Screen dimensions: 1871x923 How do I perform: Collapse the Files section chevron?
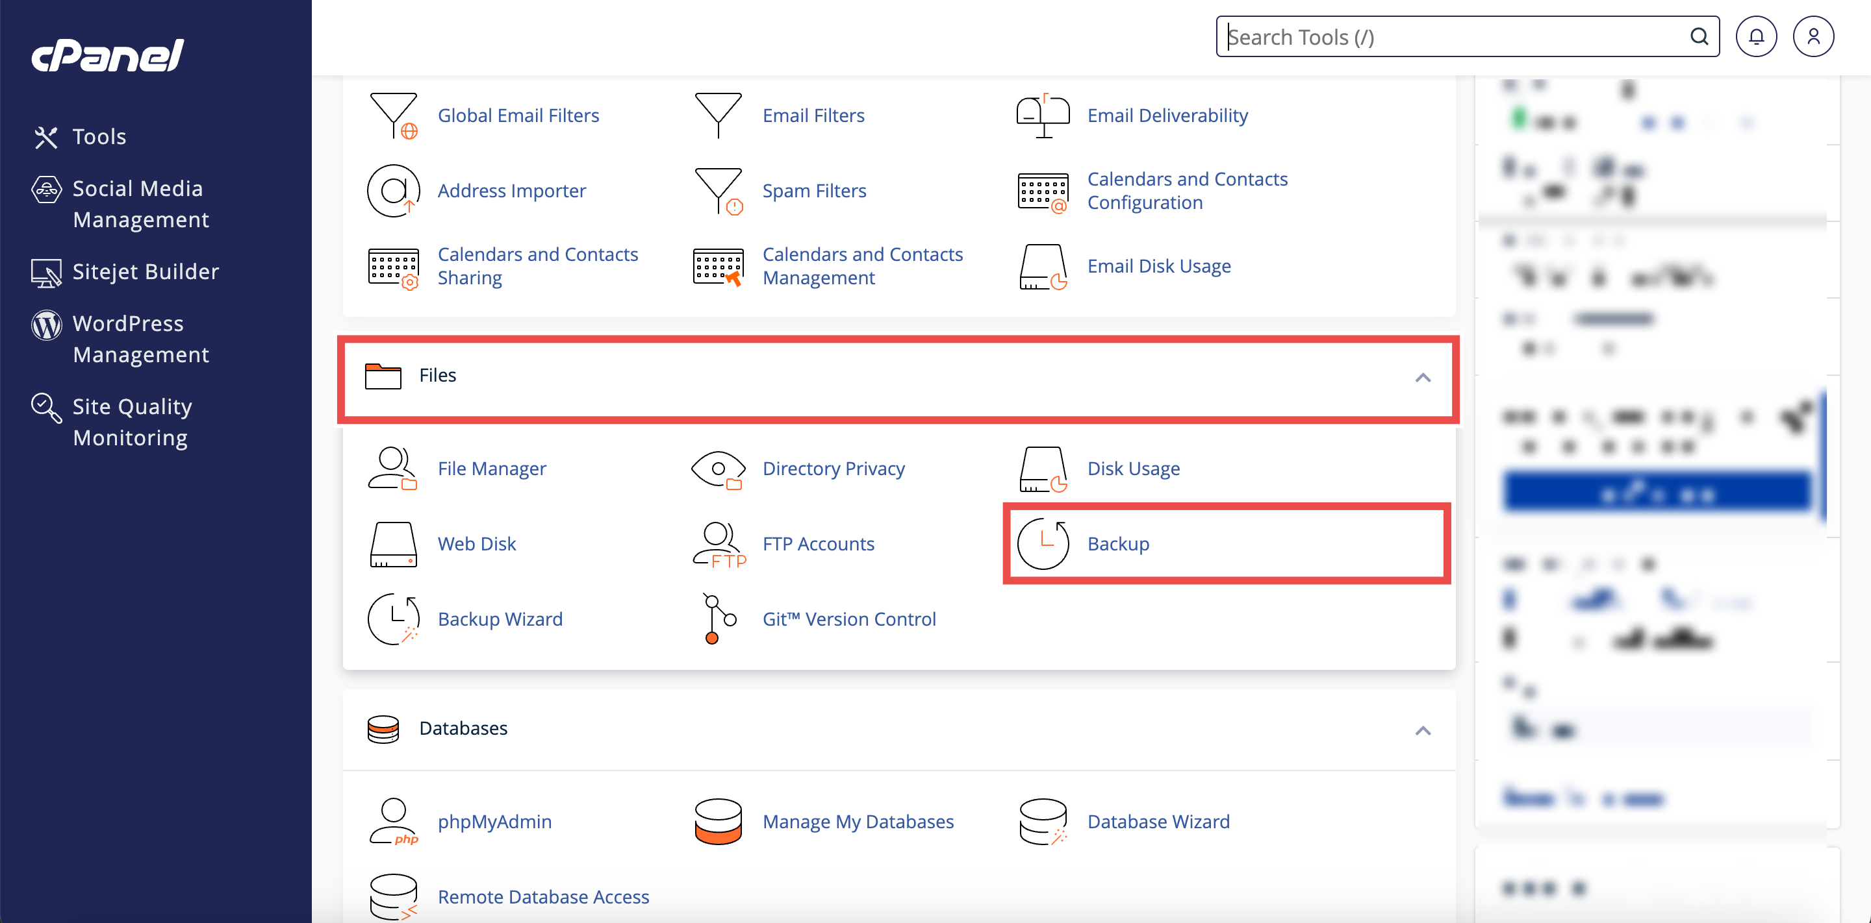coord(1422,377)
